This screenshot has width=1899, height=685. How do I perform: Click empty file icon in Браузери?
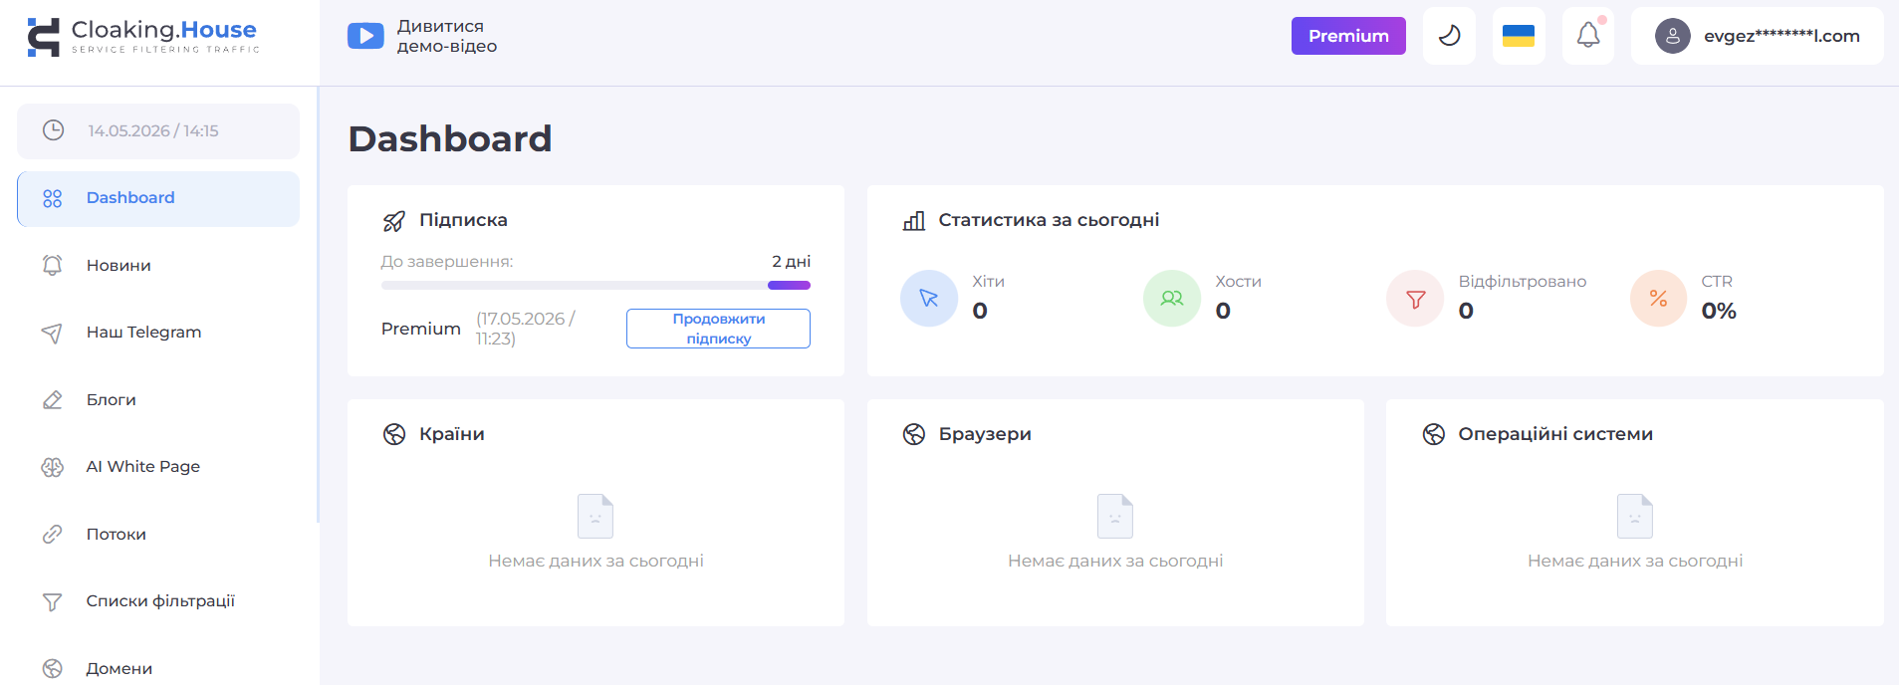coord(1115,516)
